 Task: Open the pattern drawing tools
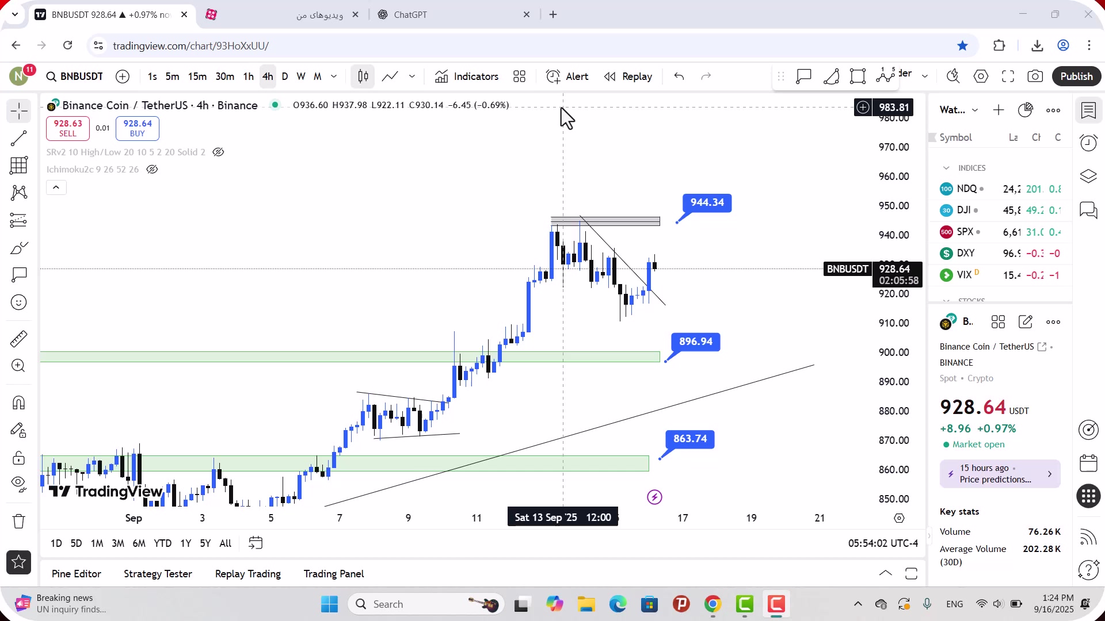19,193
